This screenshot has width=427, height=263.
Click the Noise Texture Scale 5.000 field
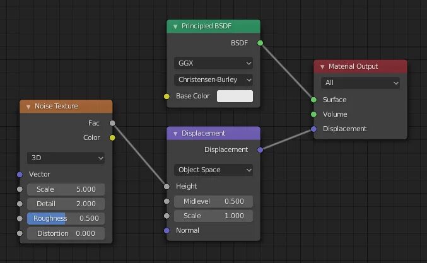click(66, 189)
